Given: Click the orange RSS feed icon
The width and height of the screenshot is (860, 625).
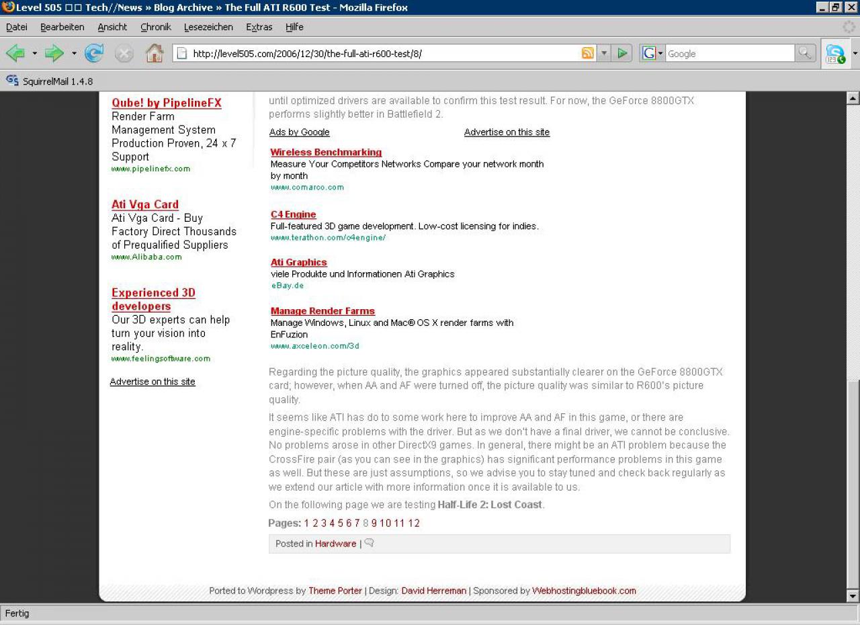Looking at the screenshot, I should click(588, 53).
